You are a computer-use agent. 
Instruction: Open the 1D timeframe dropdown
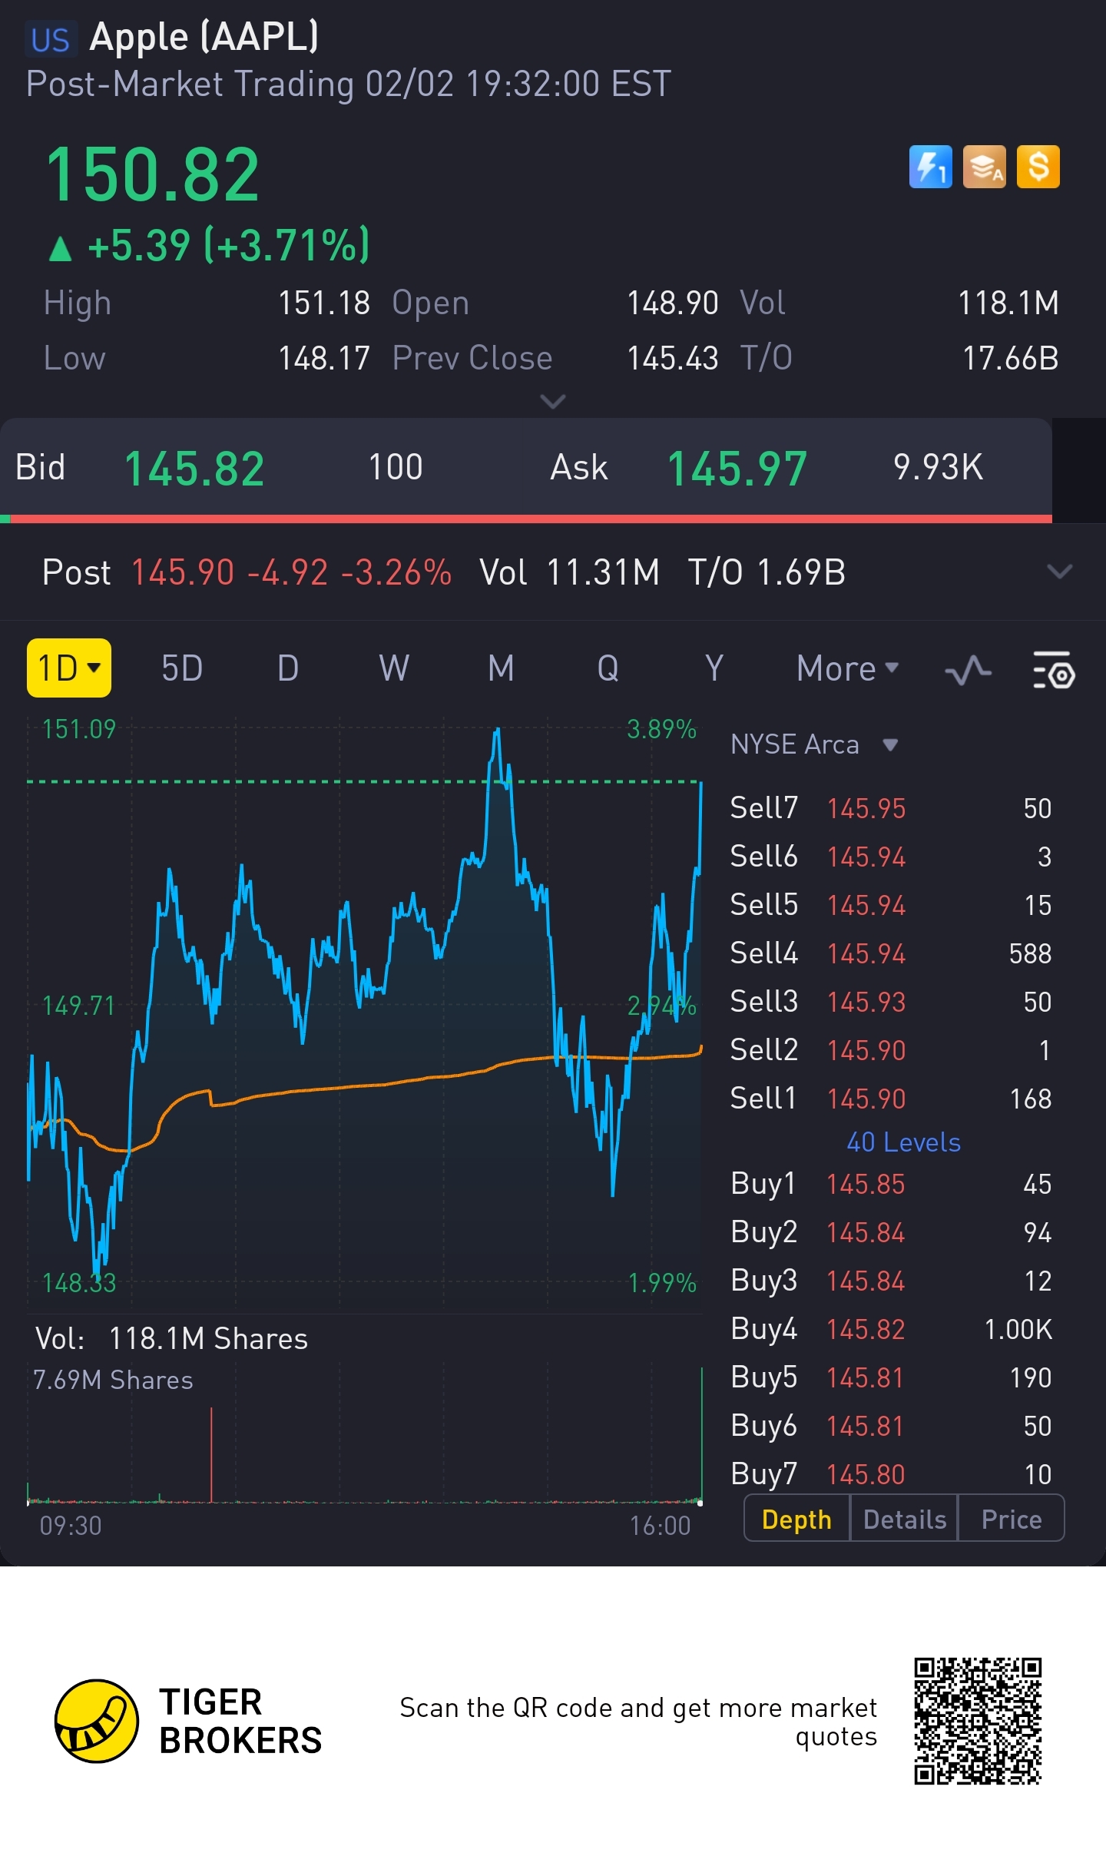pos(69,668)
